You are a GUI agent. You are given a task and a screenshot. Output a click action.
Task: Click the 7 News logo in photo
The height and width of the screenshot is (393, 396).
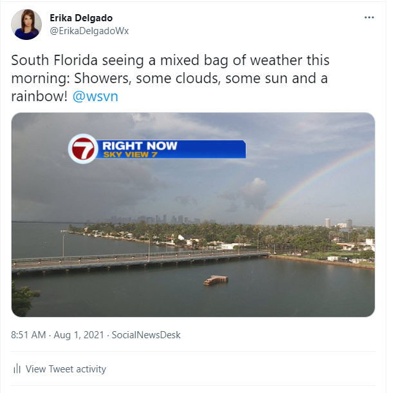[x=83, y=149]
